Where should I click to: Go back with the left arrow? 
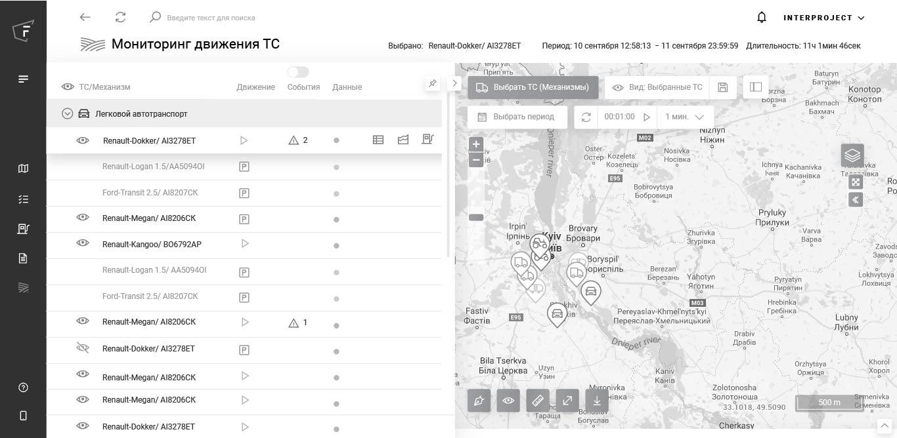[x=85, y=18]
